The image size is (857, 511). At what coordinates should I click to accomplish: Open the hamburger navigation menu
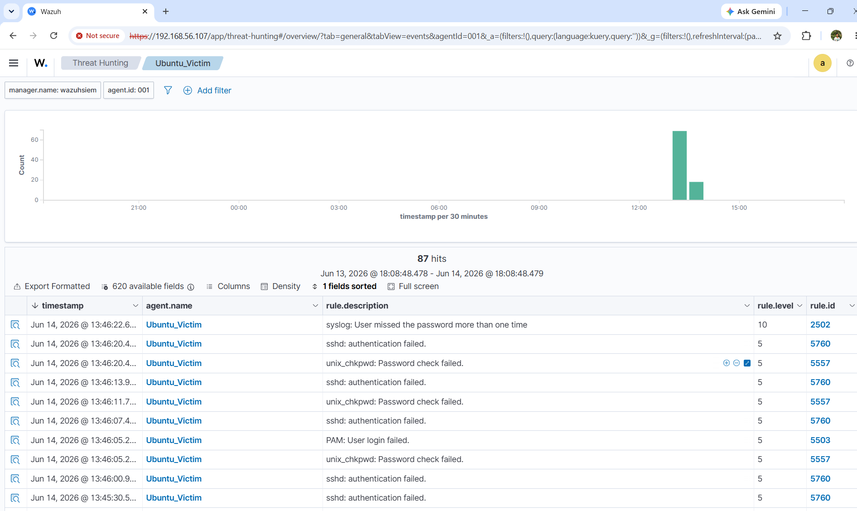14,63
